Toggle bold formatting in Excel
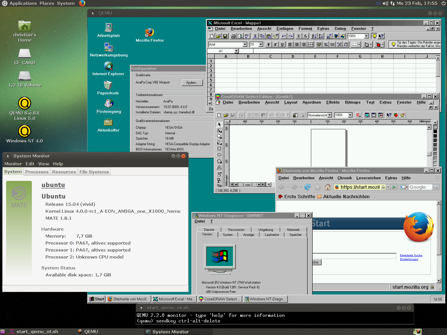447x335 pixels. [x=268, y=44]
